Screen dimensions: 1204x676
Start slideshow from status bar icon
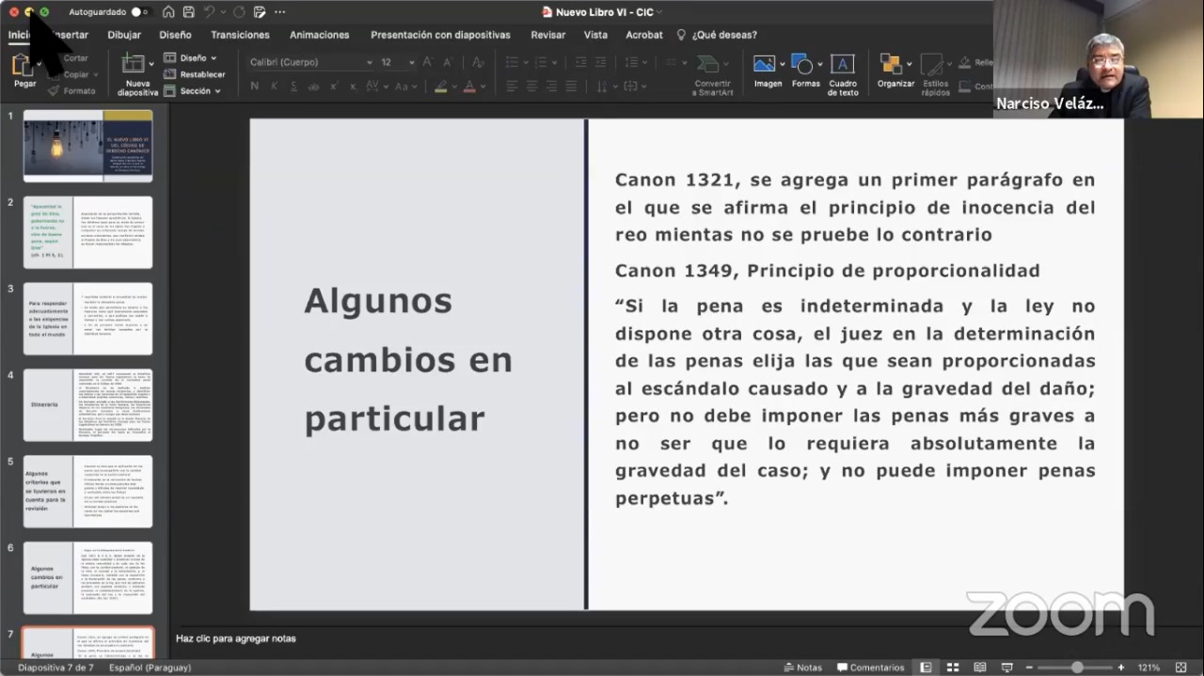(x=1006, y=668)
